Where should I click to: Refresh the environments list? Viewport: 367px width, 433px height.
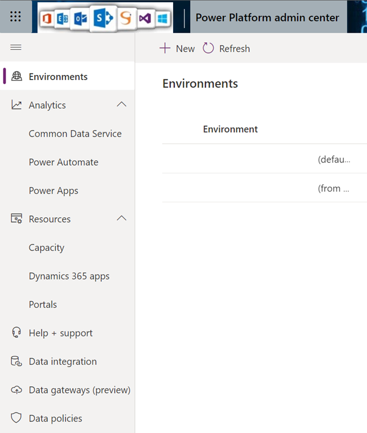coord(227,48)
